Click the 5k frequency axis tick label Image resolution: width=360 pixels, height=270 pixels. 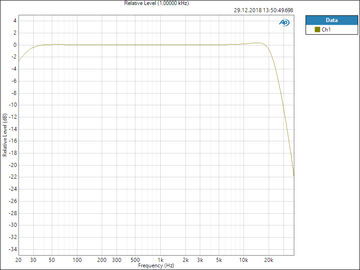tap(219, 260)
